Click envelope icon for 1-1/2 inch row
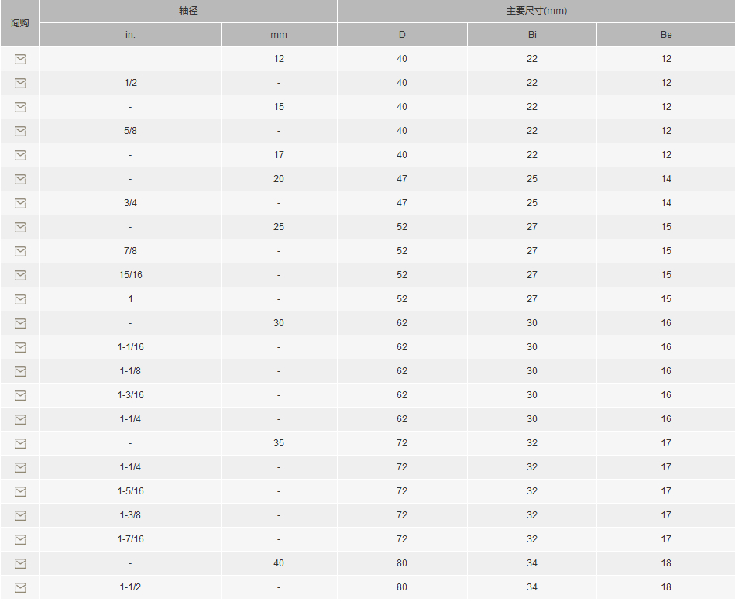Viewport: 735px width, 602px height. pyautogui.click(x=20, y=587)
